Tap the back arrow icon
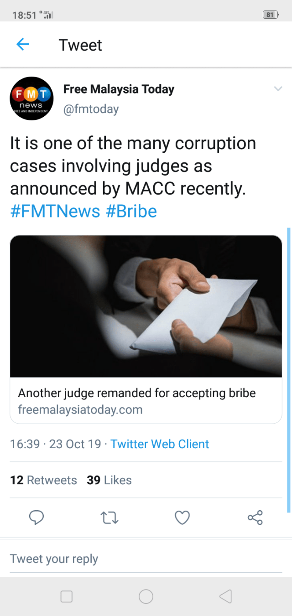Screen dimensions: 292x616 23,45
